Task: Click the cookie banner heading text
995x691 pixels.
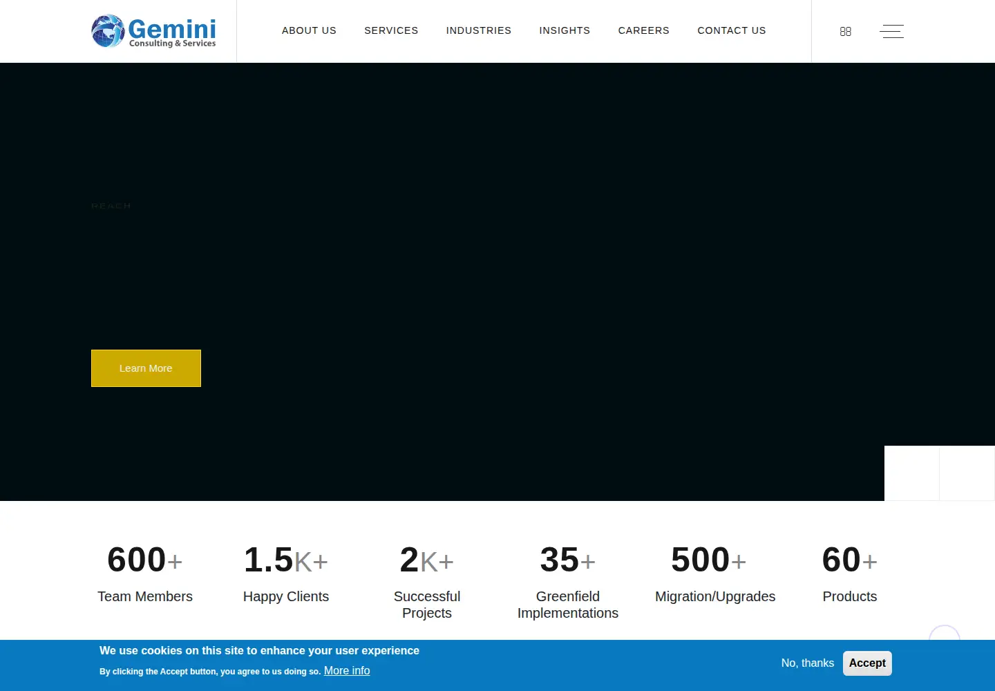Action: [259, 651]
